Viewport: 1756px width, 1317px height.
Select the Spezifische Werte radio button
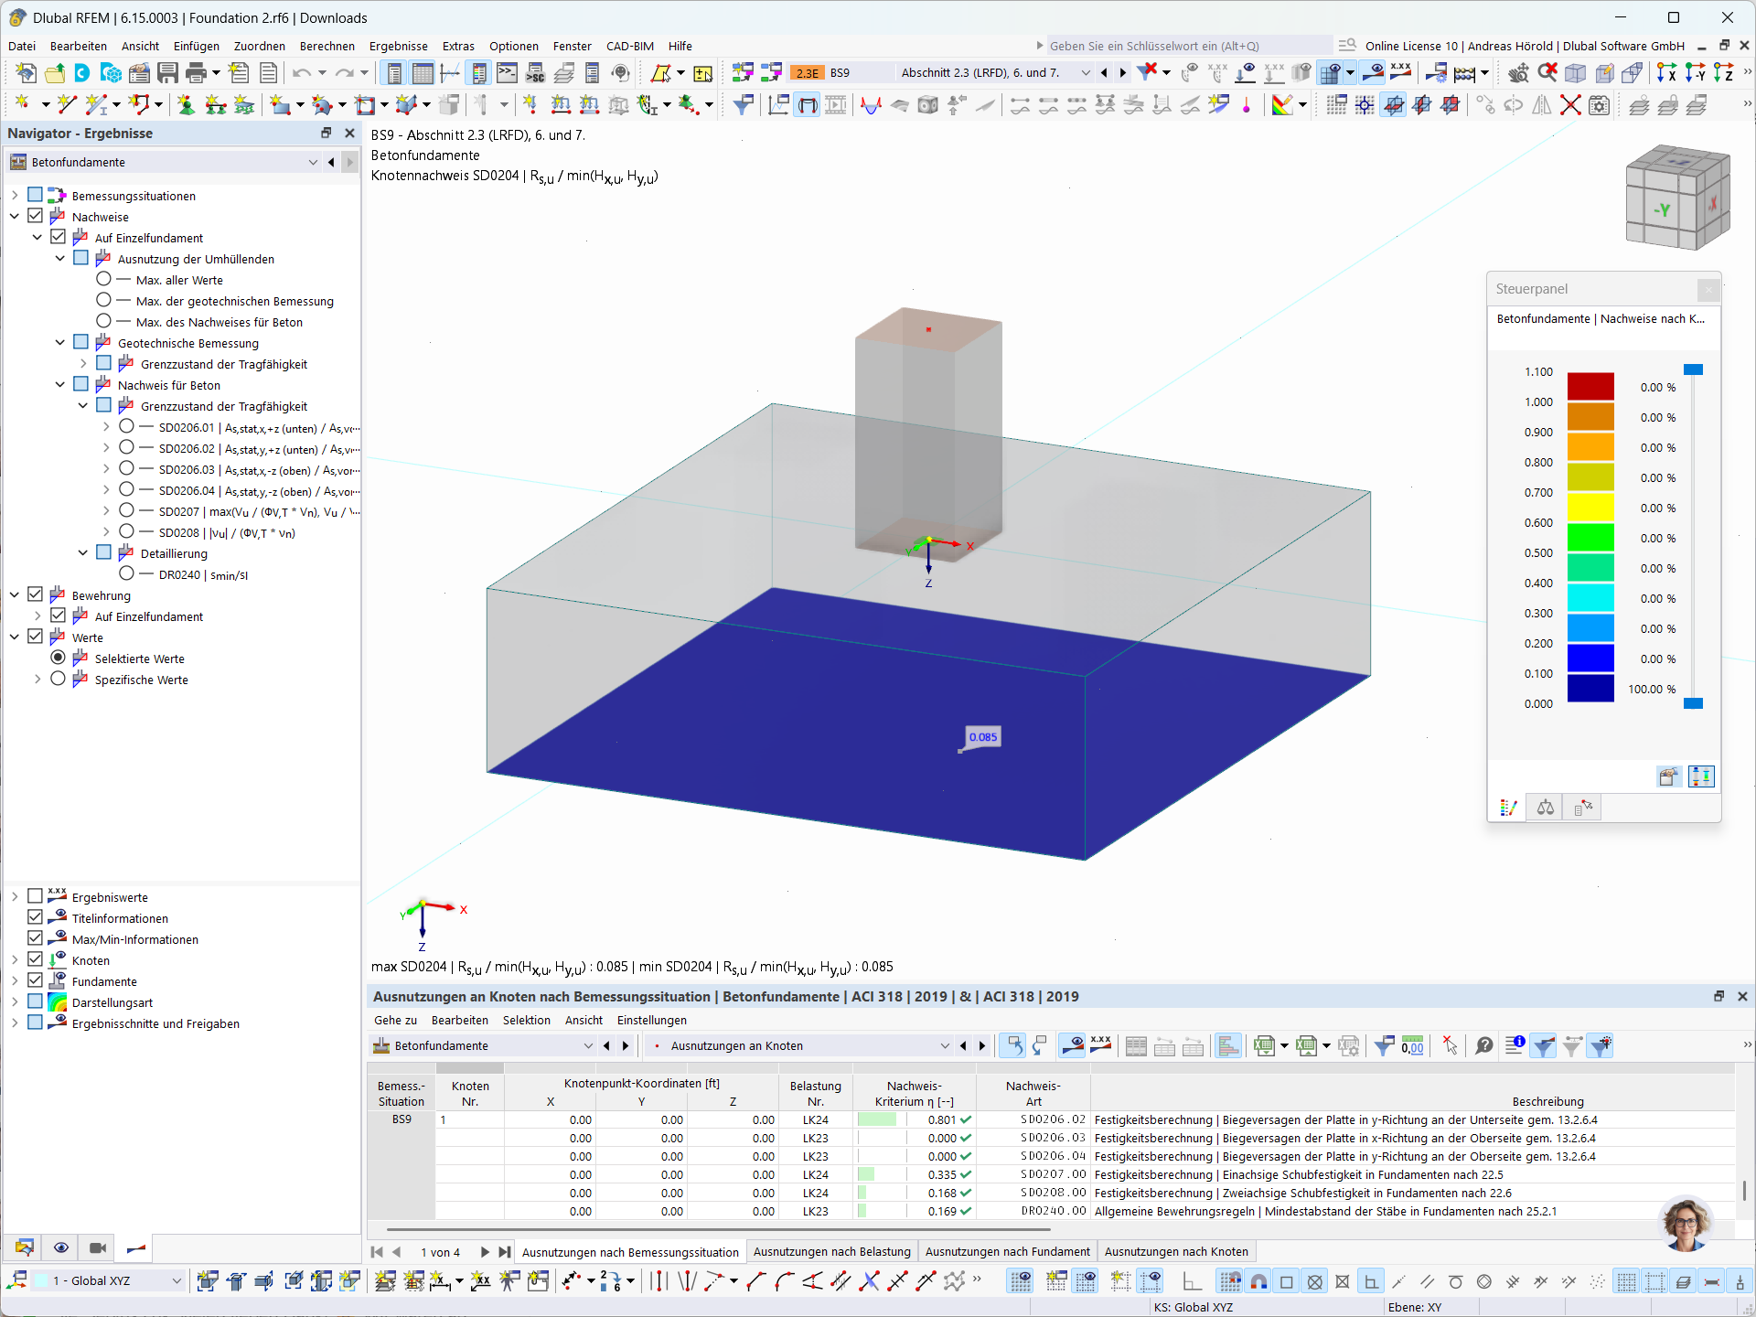coord(58,679)
